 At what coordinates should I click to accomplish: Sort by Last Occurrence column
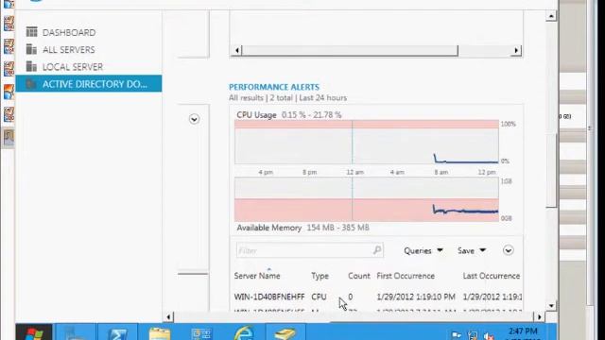(x=492, y=276)
